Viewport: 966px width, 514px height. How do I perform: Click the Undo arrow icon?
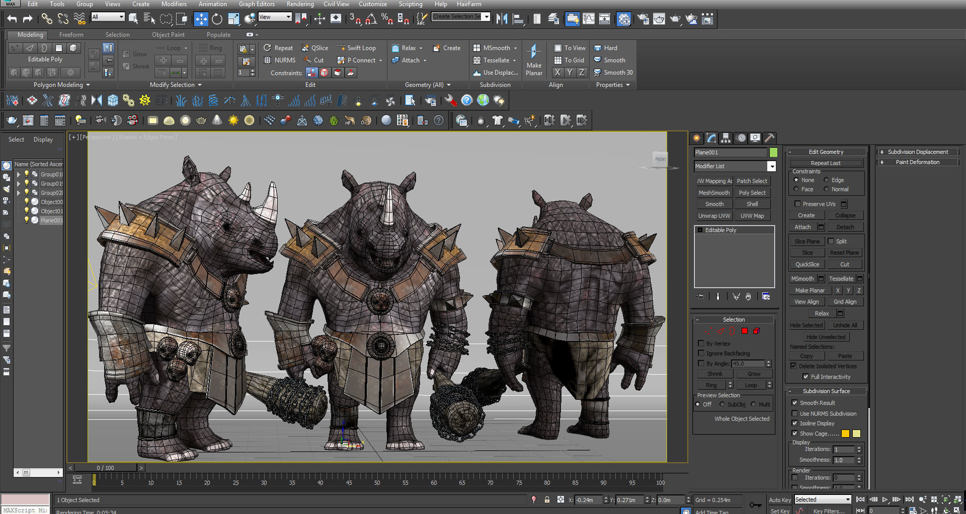(12, 19)
